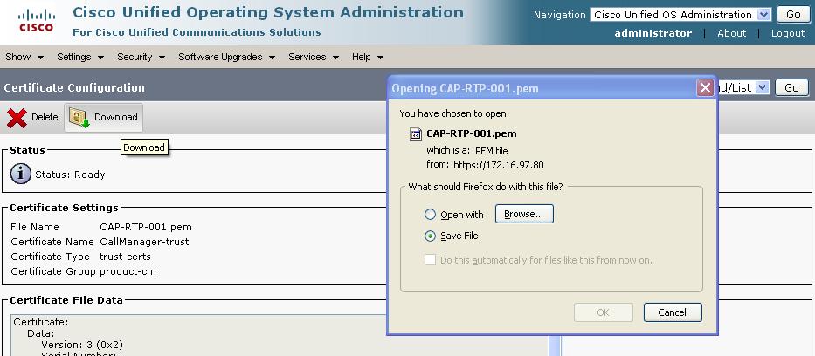Viewport: 815px width, 356px height.
Task: Click the Status: Ready text
Action: pos(70,175)
